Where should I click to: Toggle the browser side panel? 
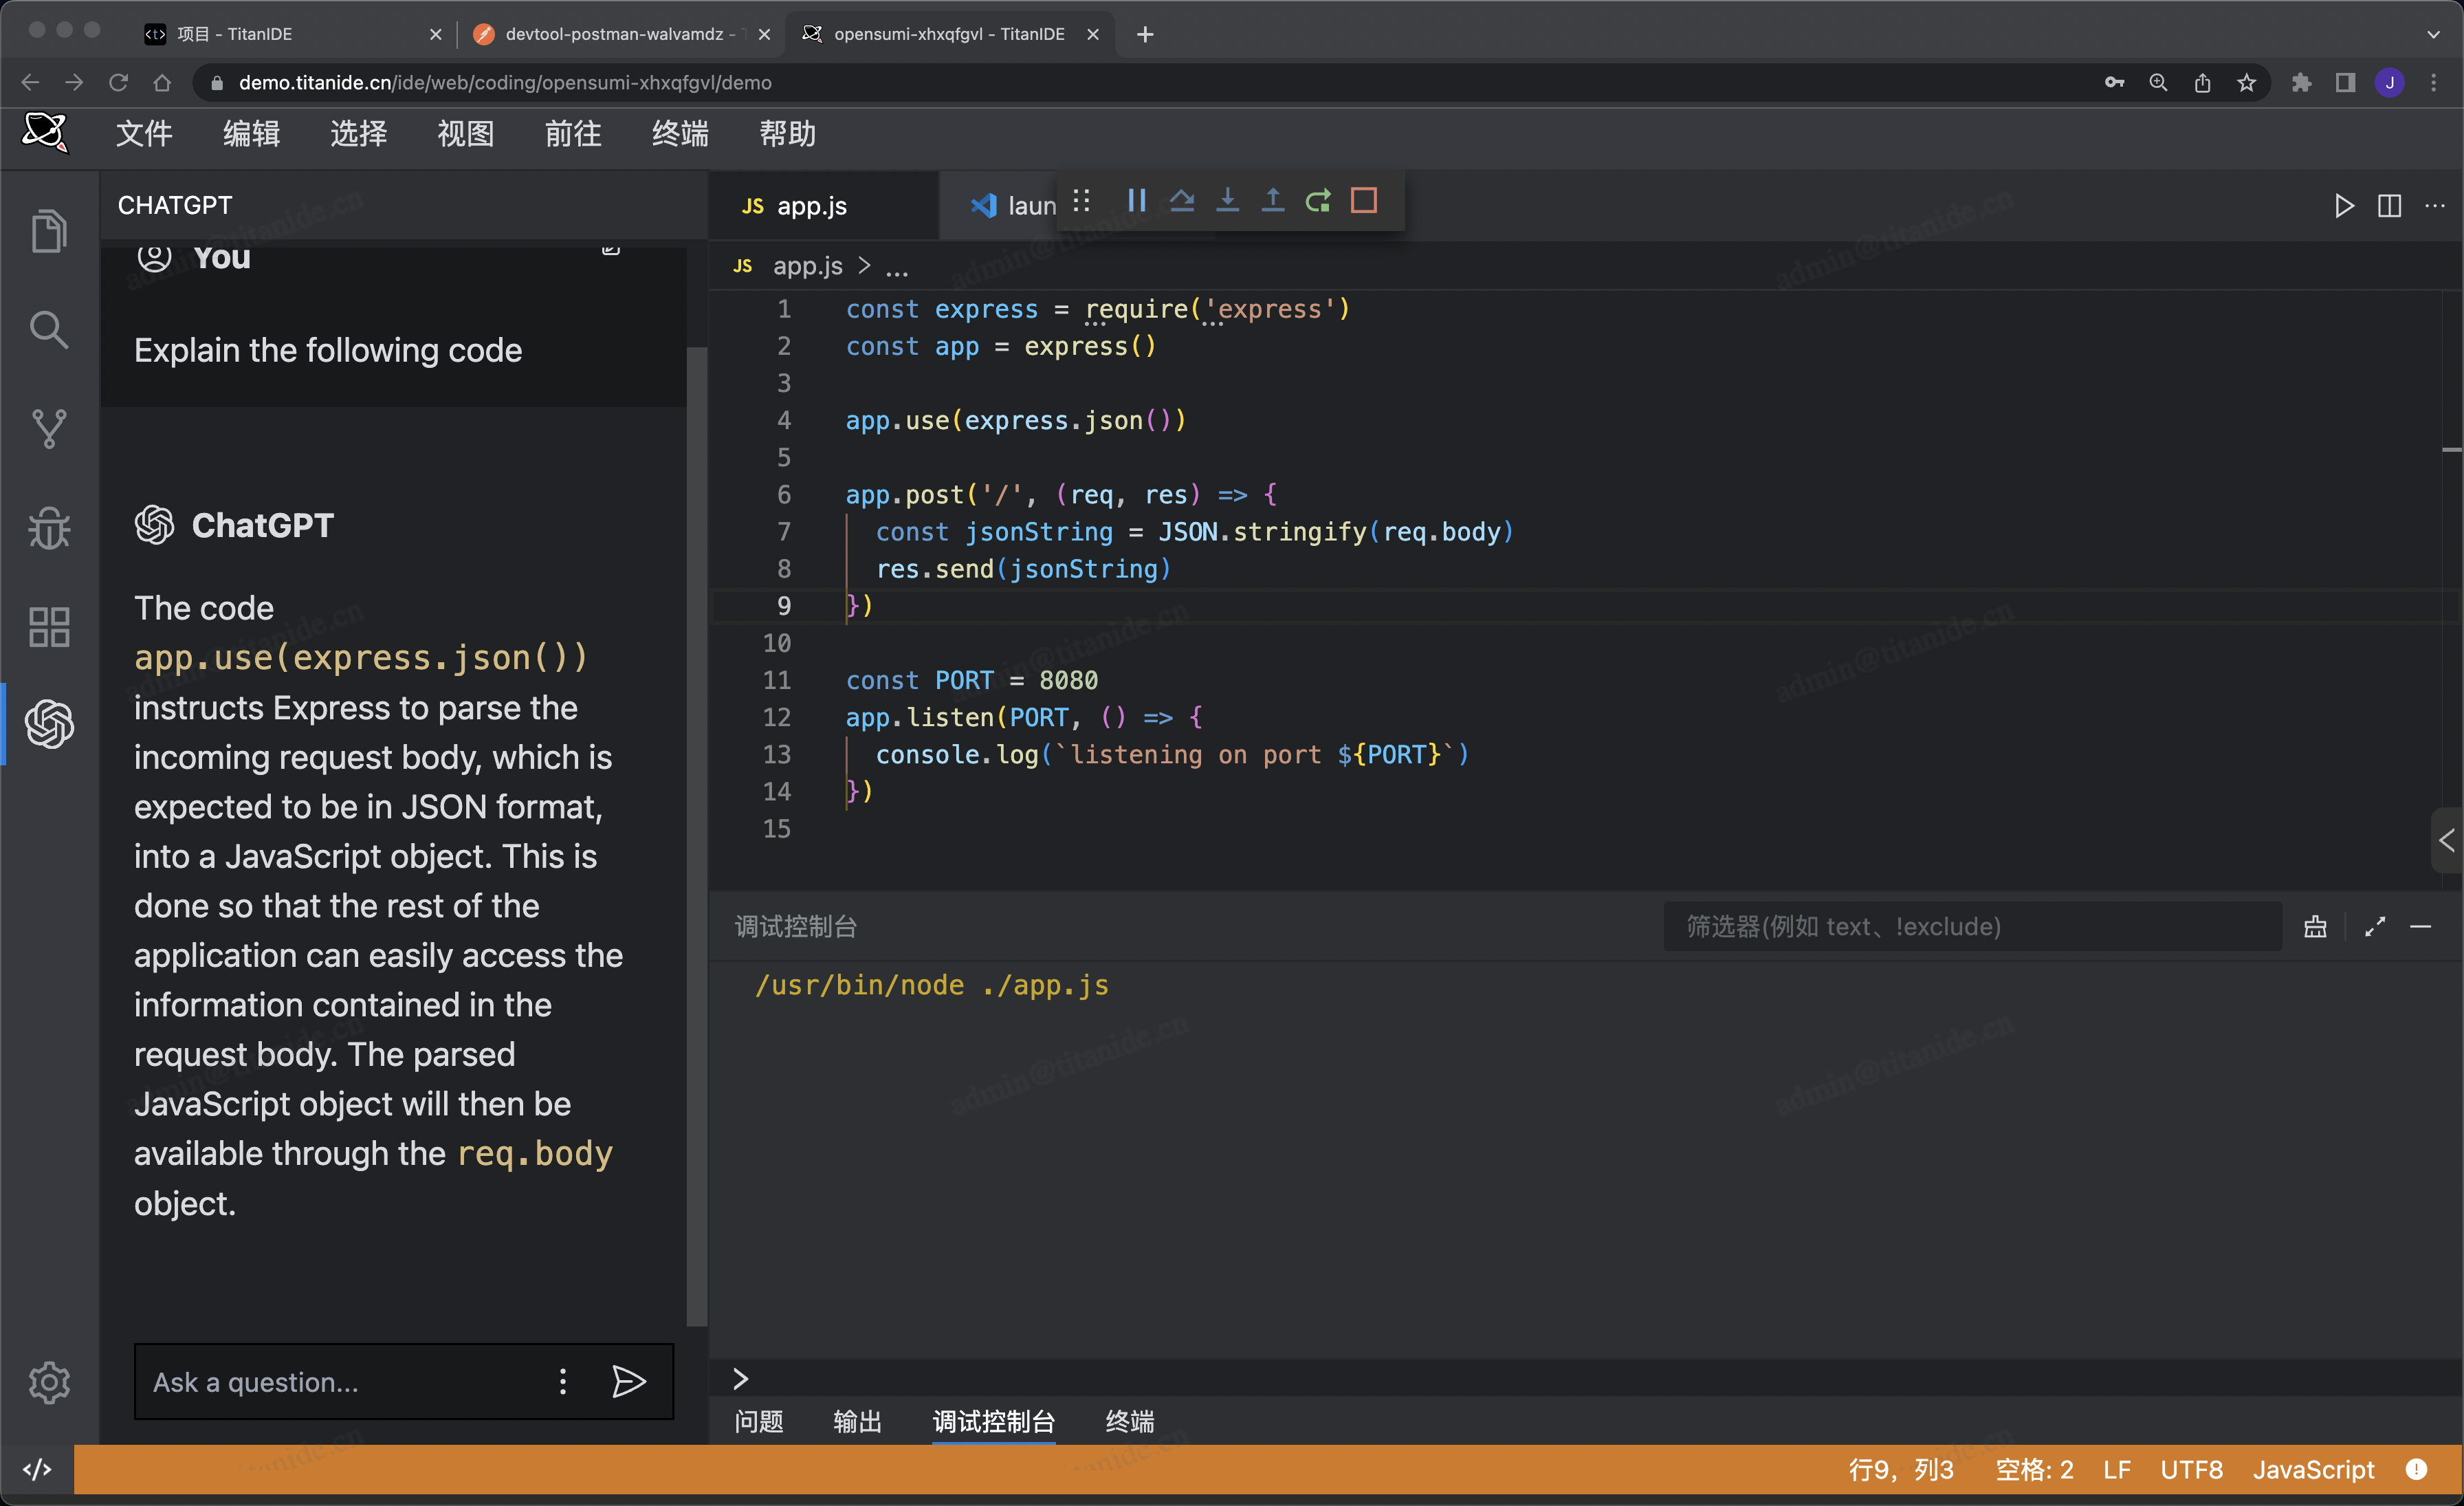pyautogui.click(x=2345, y=83)
